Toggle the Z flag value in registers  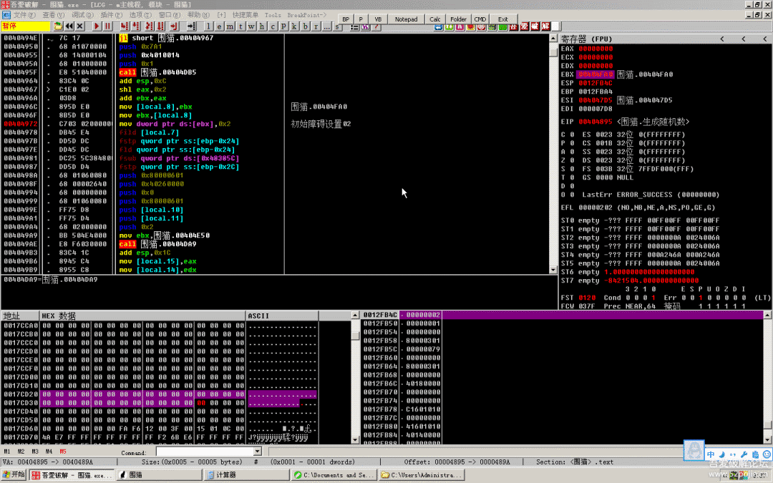tap(571, 160)
